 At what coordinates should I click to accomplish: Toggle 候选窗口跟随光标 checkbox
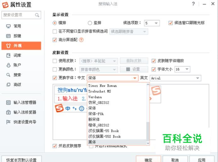170,23
